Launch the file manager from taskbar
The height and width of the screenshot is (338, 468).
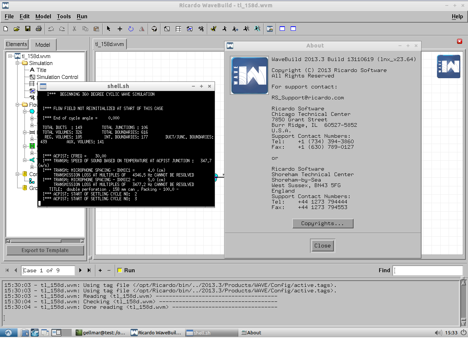click(25, 333)
